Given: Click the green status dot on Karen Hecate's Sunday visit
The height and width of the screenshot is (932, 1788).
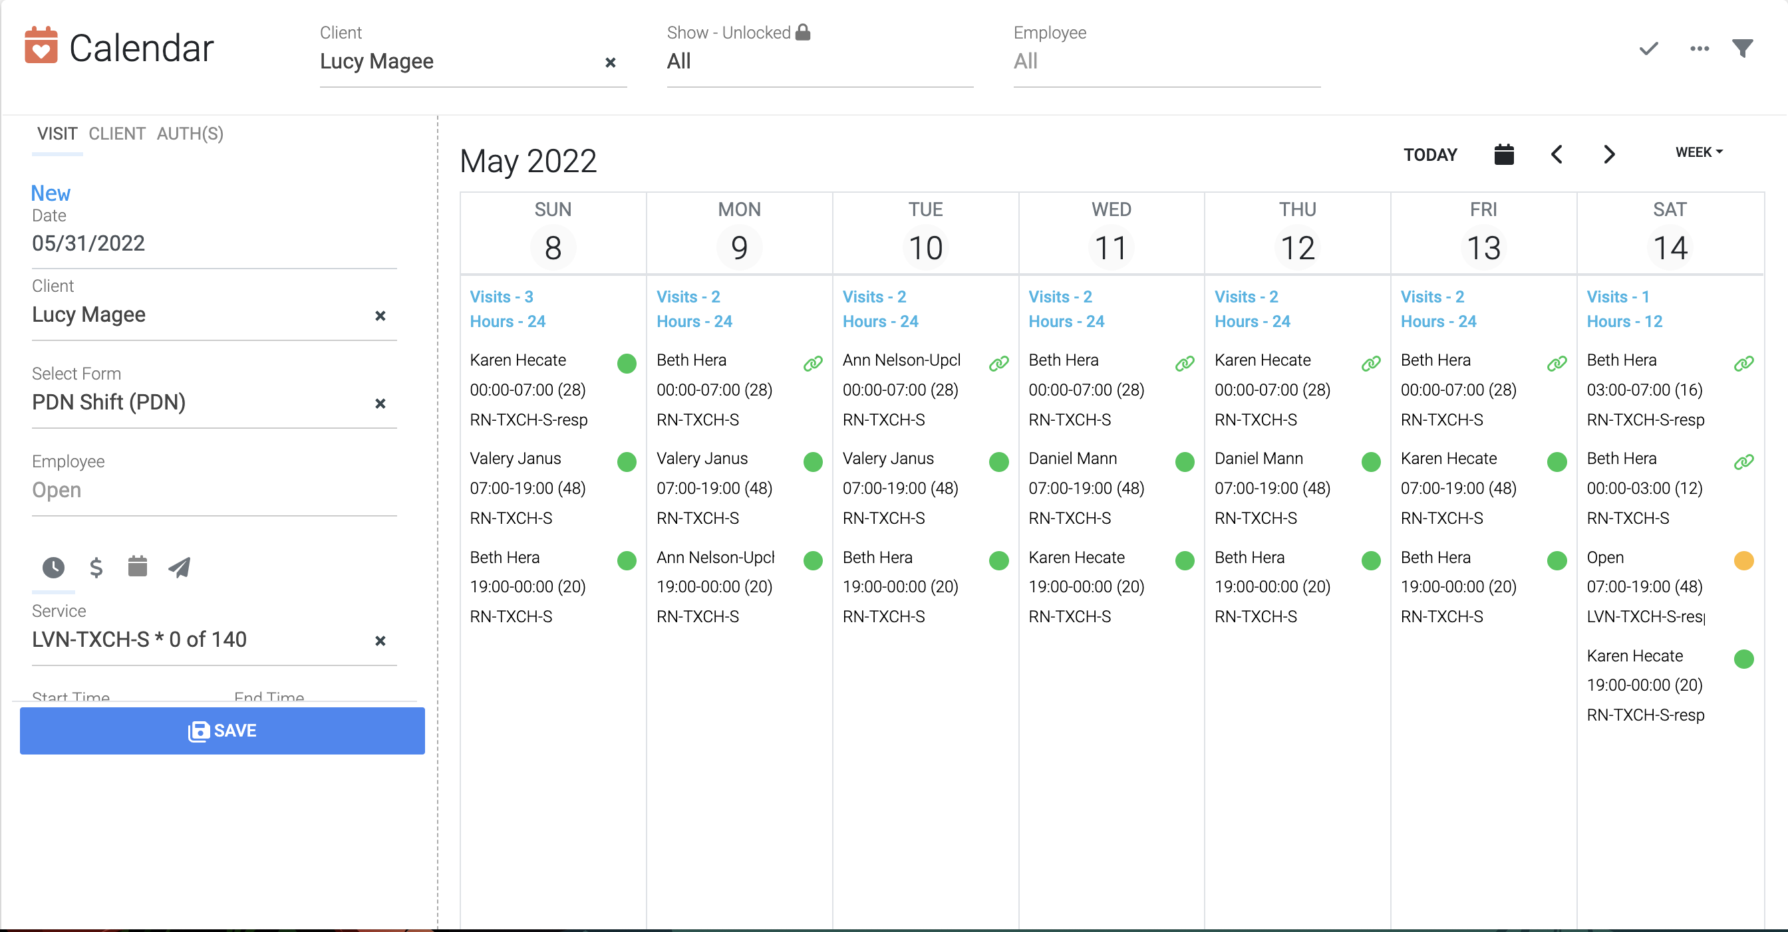Looking at the screenshot, I should [x=627, y=363].
